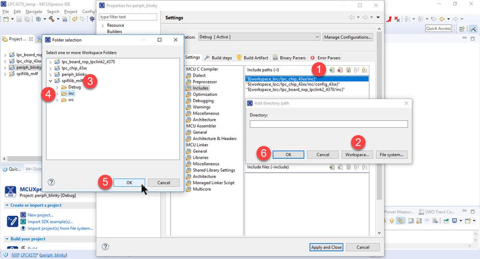Select Preprocessor under MCU C Compiler
This screenshot has height=259, width=480.
coord(205,82)
